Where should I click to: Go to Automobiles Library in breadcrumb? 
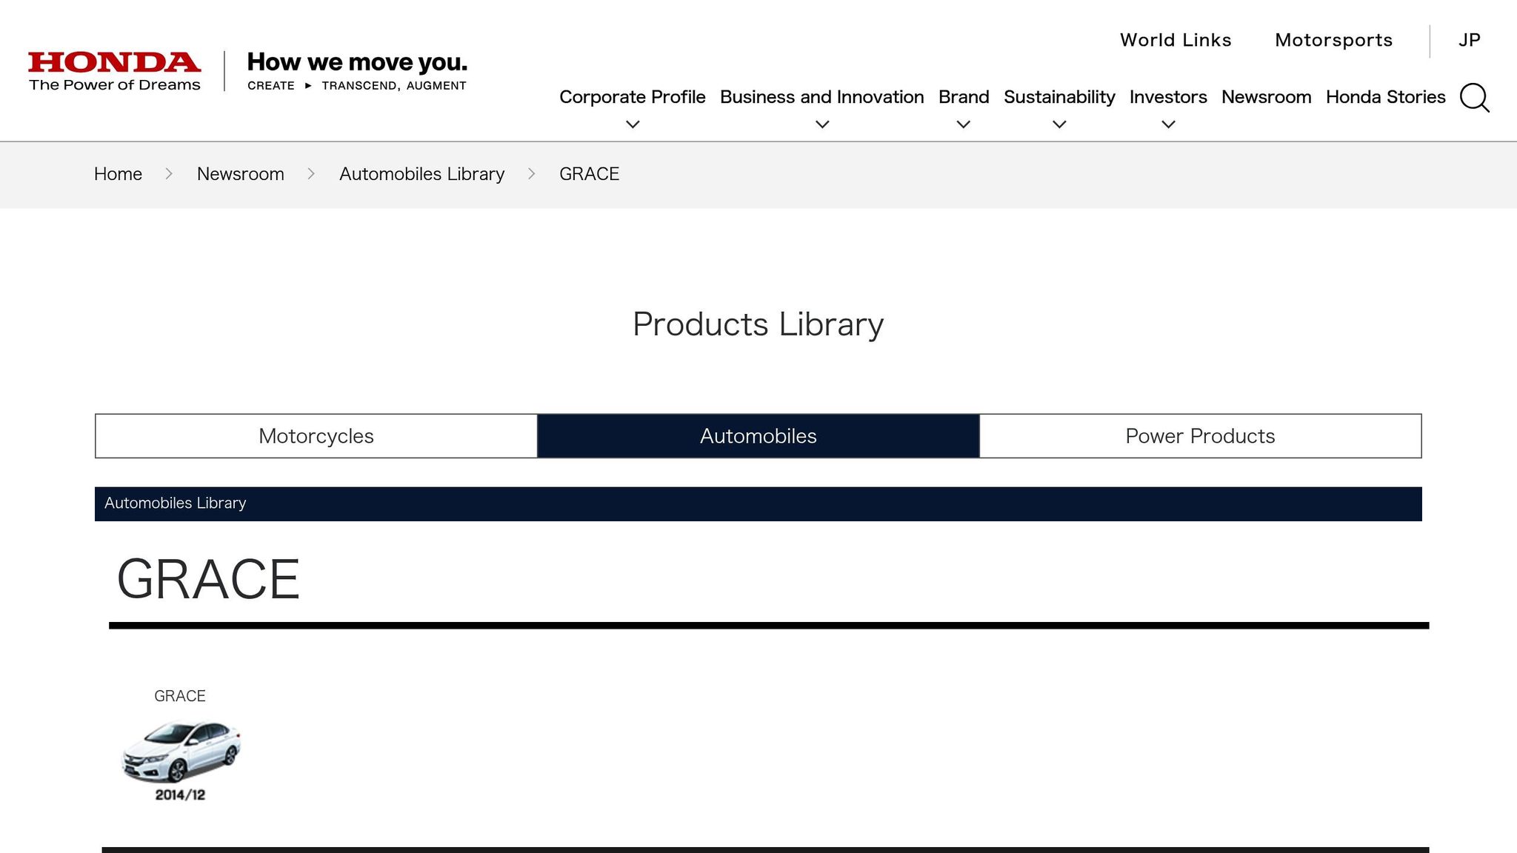(422, 174)
